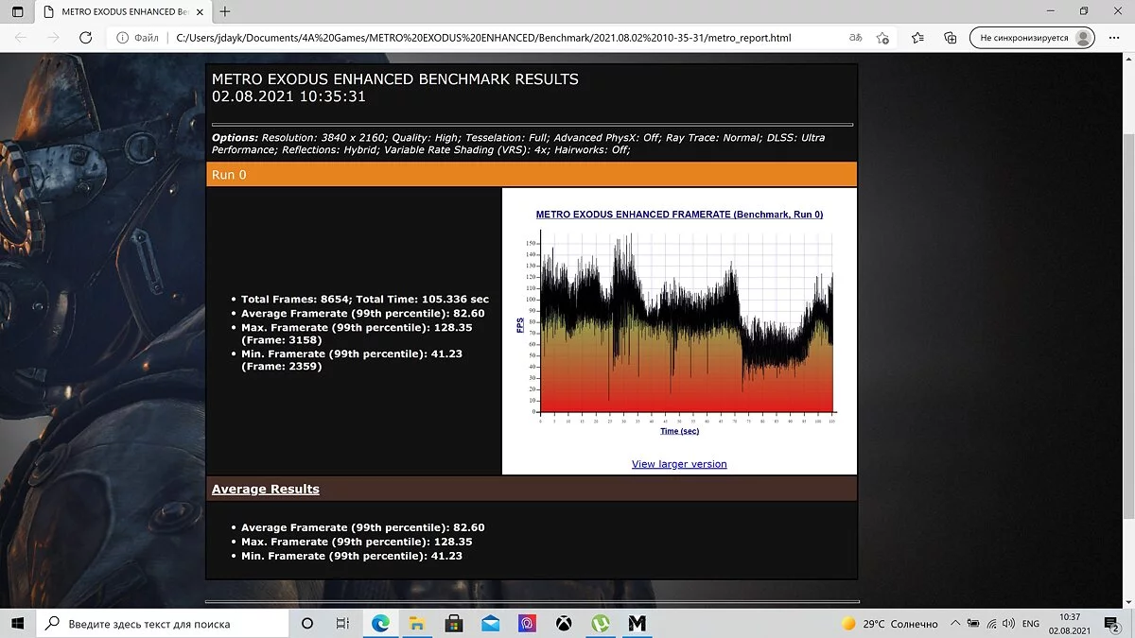
Task: Switch the ENG input language indicator
Action: tap(1031, 624)
